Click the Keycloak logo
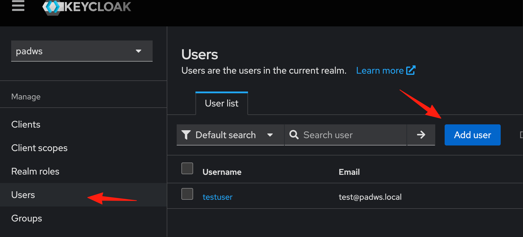The height and width of the screenshot is (237, 523). pyautogui.click(x=87, y=7)
